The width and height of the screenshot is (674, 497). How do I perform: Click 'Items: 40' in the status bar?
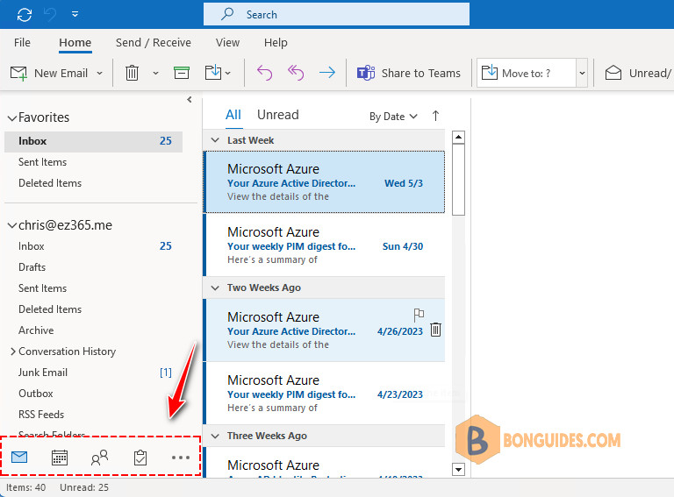25,487
